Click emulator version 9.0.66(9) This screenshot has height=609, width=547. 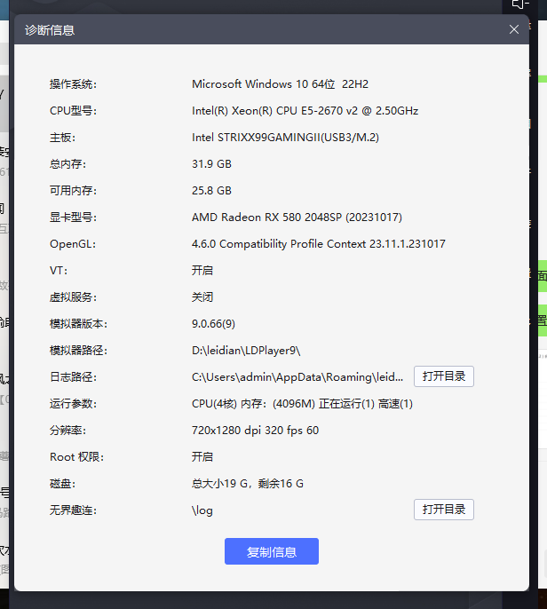(213, 324)
